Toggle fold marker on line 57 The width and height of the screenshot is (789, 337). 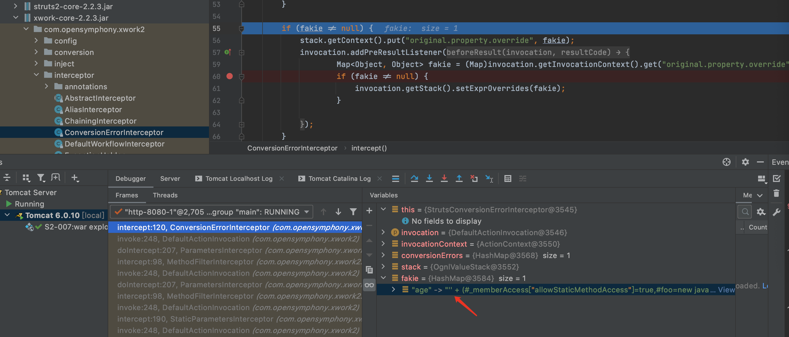(241, 52)
